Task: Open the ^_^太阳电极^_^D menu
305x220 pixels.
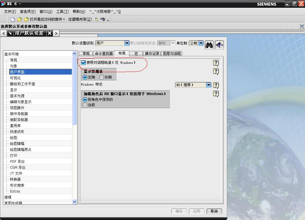Action: (x=105, y=12)
